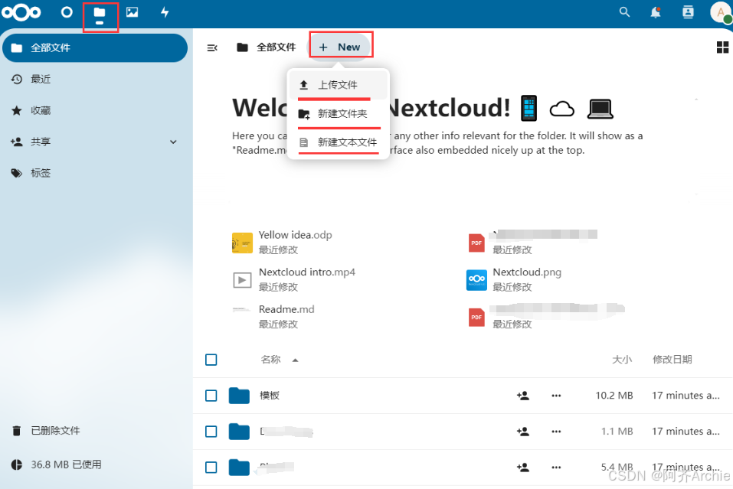Open 已删除文件 trash in the sidebar
The width and height of the screenshot is (733, 489).
(x=95, y=431)
